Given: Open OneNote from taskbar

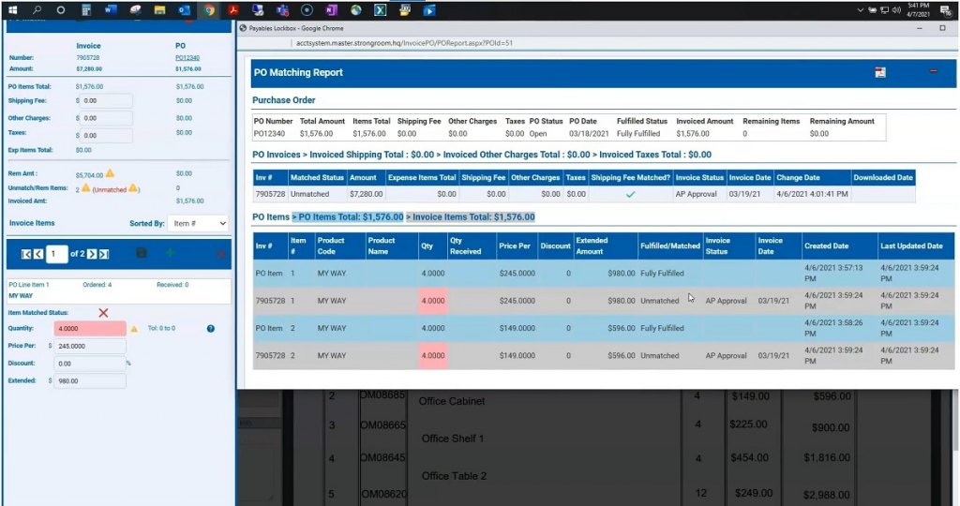Looking at the screenshot, I should pyautogui.click(x=331, y=9).
